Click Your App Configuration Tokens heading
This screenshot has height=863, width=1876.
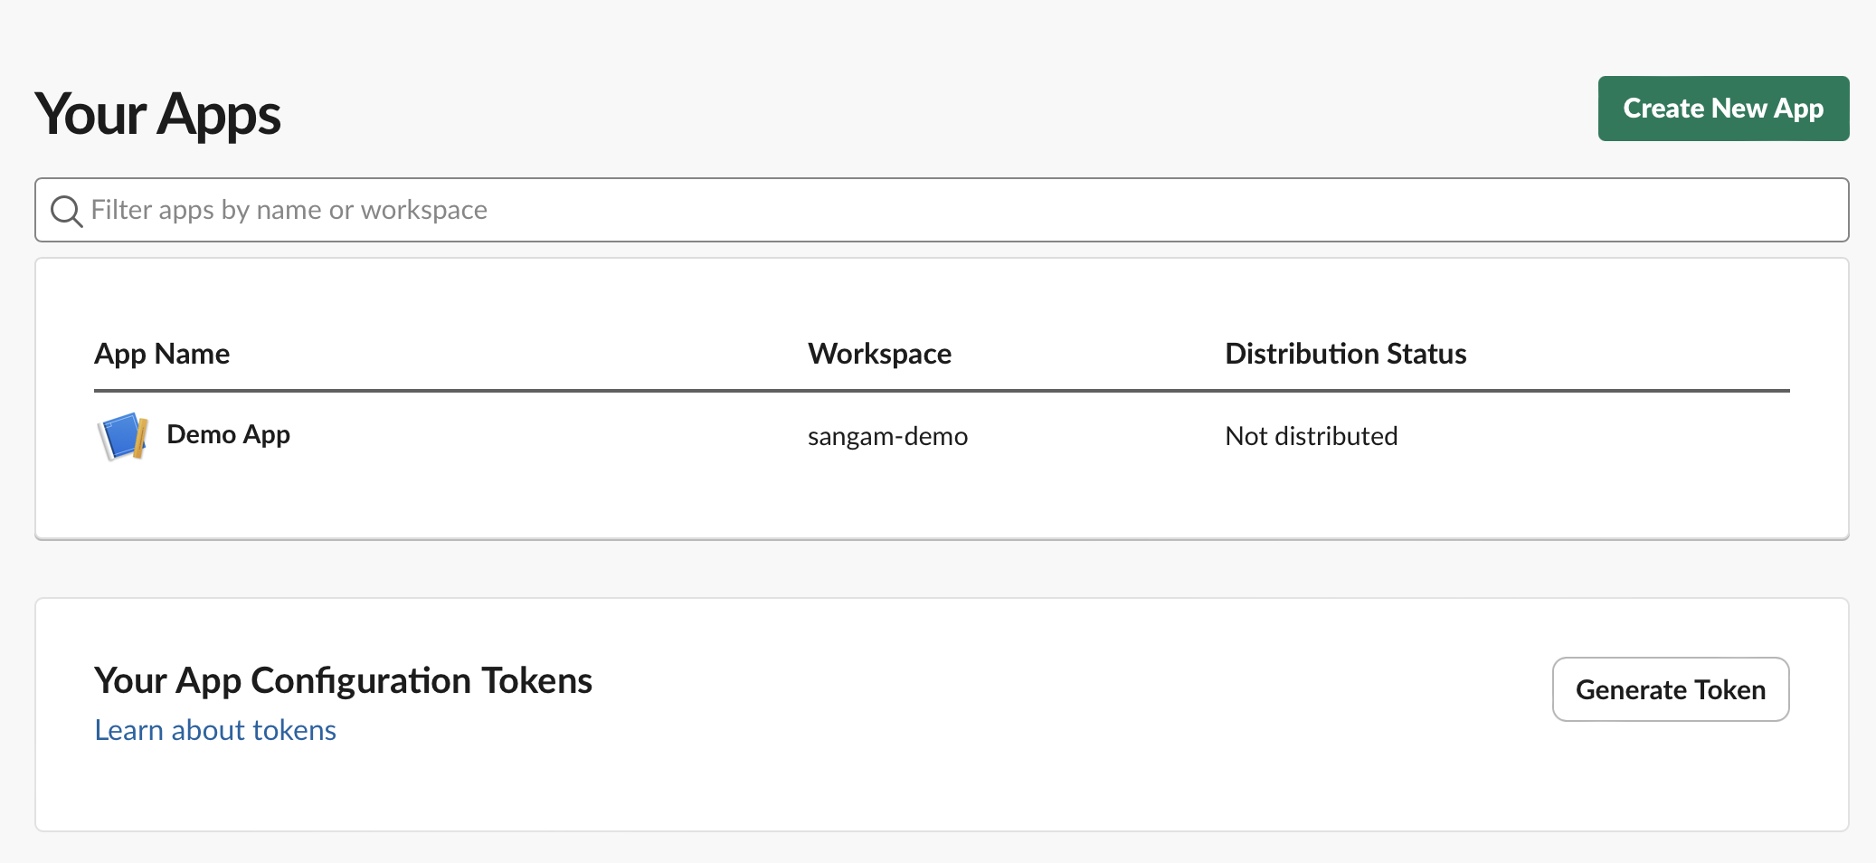pos(343,680)
